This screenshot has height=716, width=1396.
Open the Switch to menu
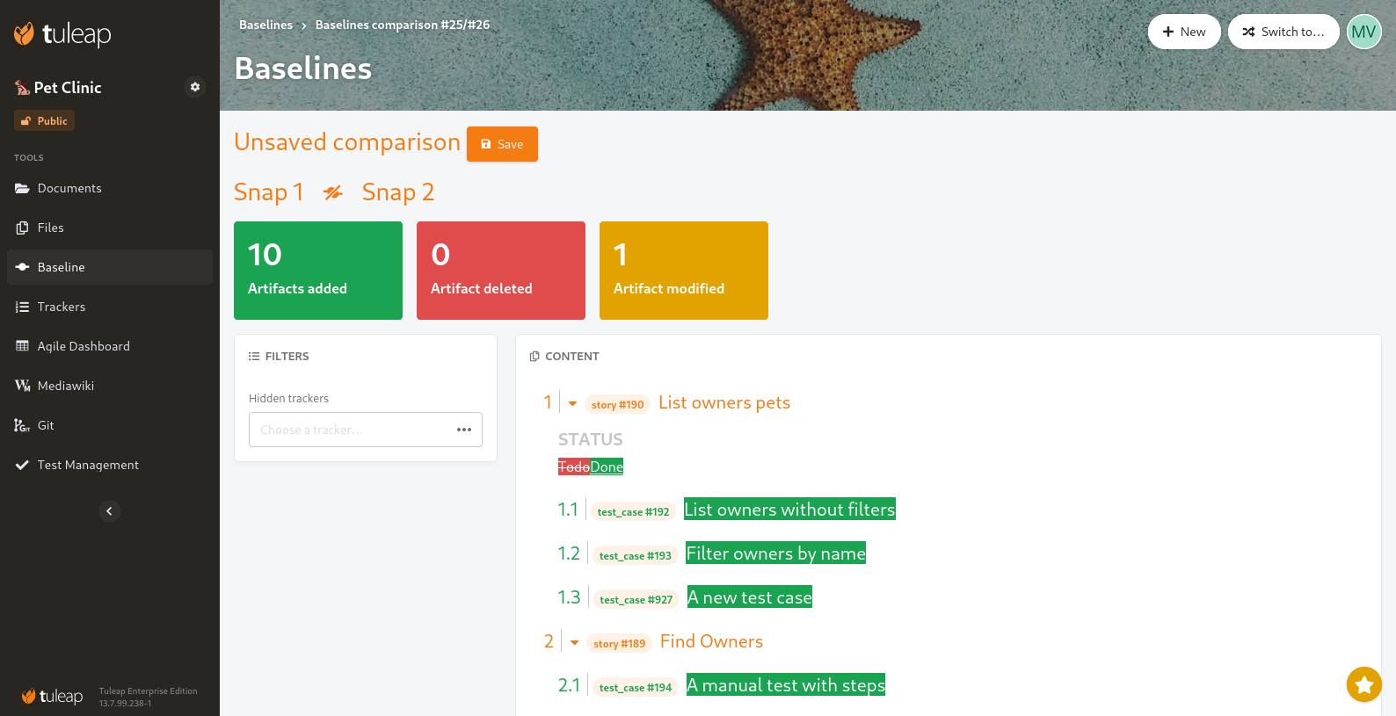1283,32
